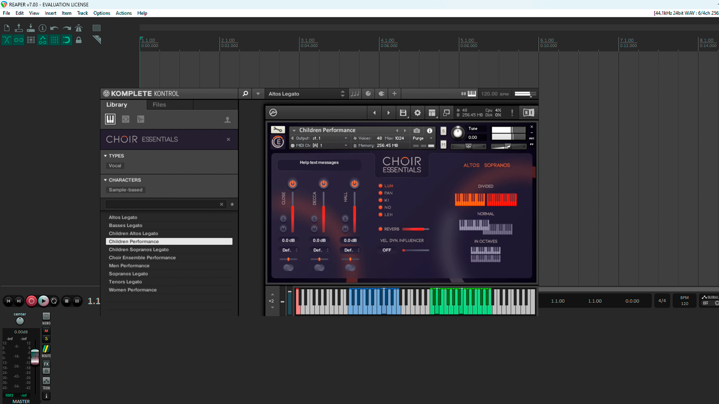Open the Purge dropdown

click(x=422, y=138)
